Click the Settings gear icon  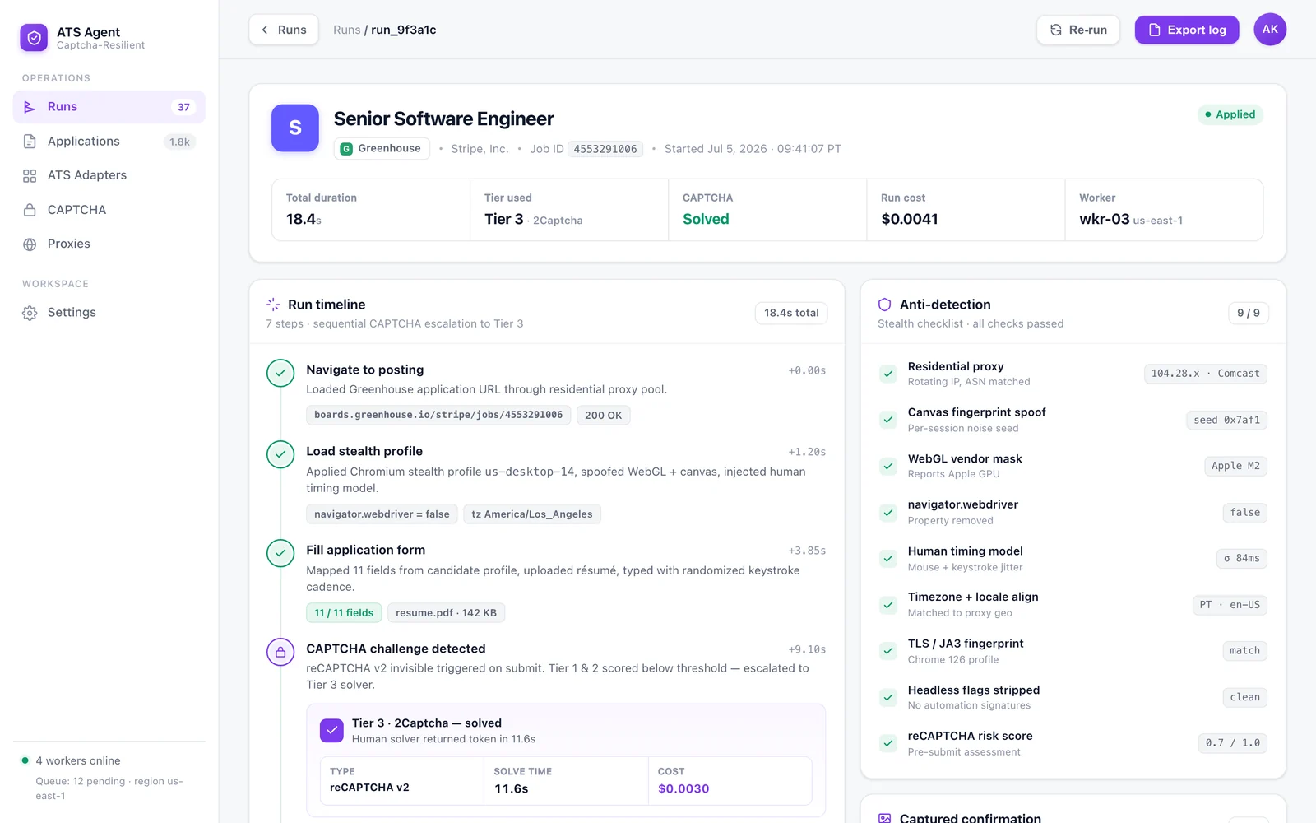[30, 313]
